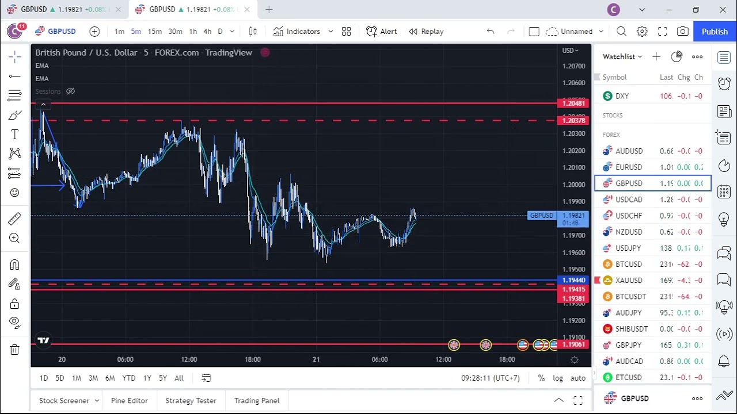
Task: Select the crosshair cursor tool
Action: point(15,56)
